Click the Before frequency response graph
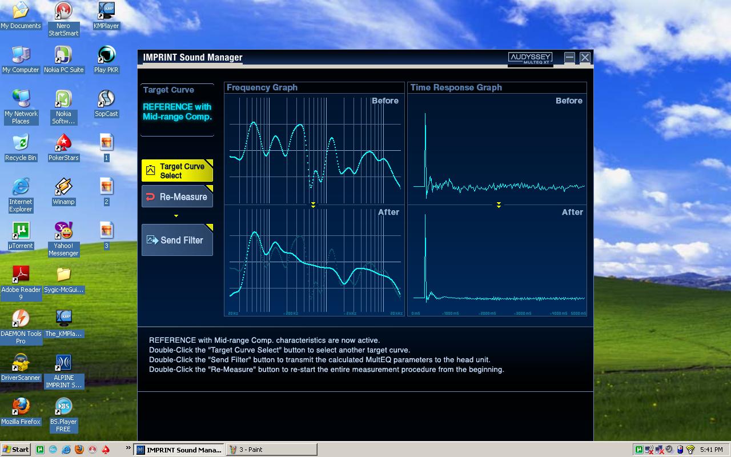Screen dimensions: 731x457 point(314,149)
